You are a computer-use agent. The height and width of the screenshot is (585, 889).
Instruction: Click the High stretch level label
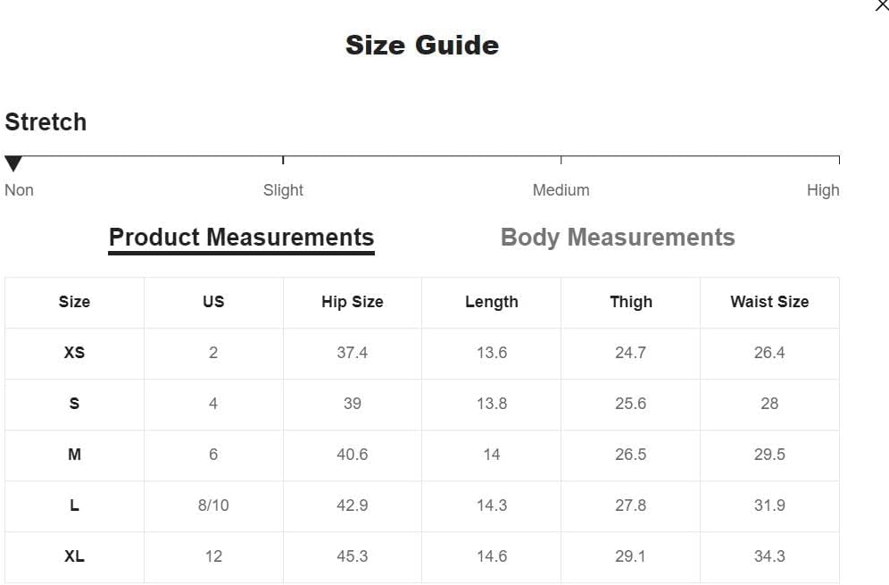[823, 190]
